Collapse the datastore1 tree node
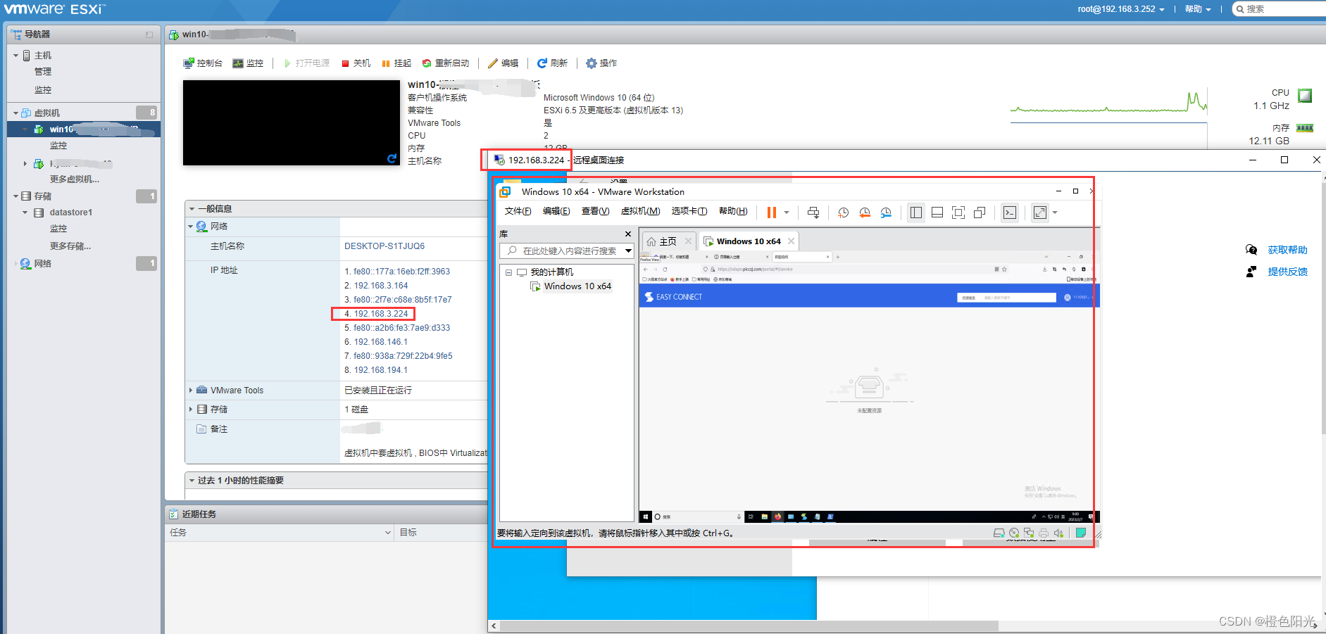The image size is (1326, 634). coord(25,212)
